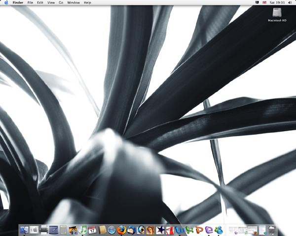Open British flag input menu

[265, 2]
